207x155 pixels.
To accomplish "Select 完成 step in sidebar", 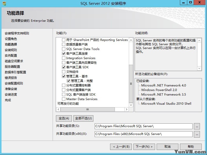I will pos(8,100).
